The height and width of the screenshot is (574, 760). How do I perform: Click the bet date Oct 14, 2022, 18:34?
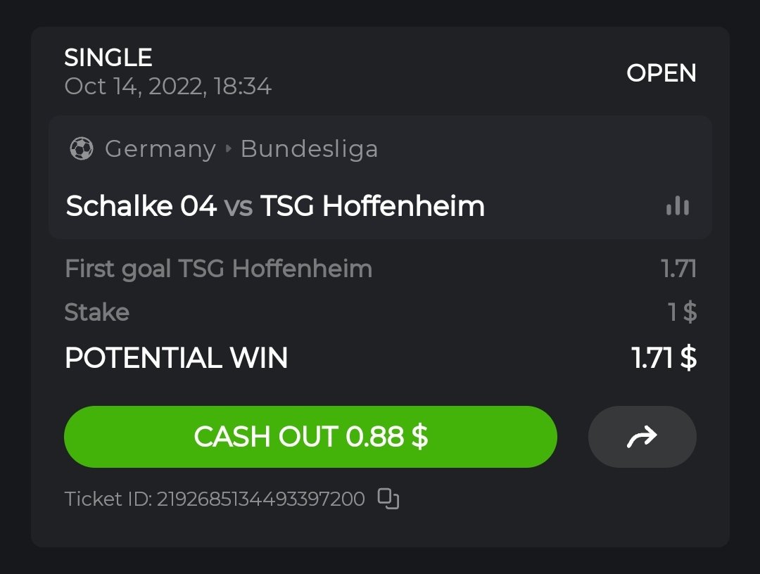click(167, 87)
